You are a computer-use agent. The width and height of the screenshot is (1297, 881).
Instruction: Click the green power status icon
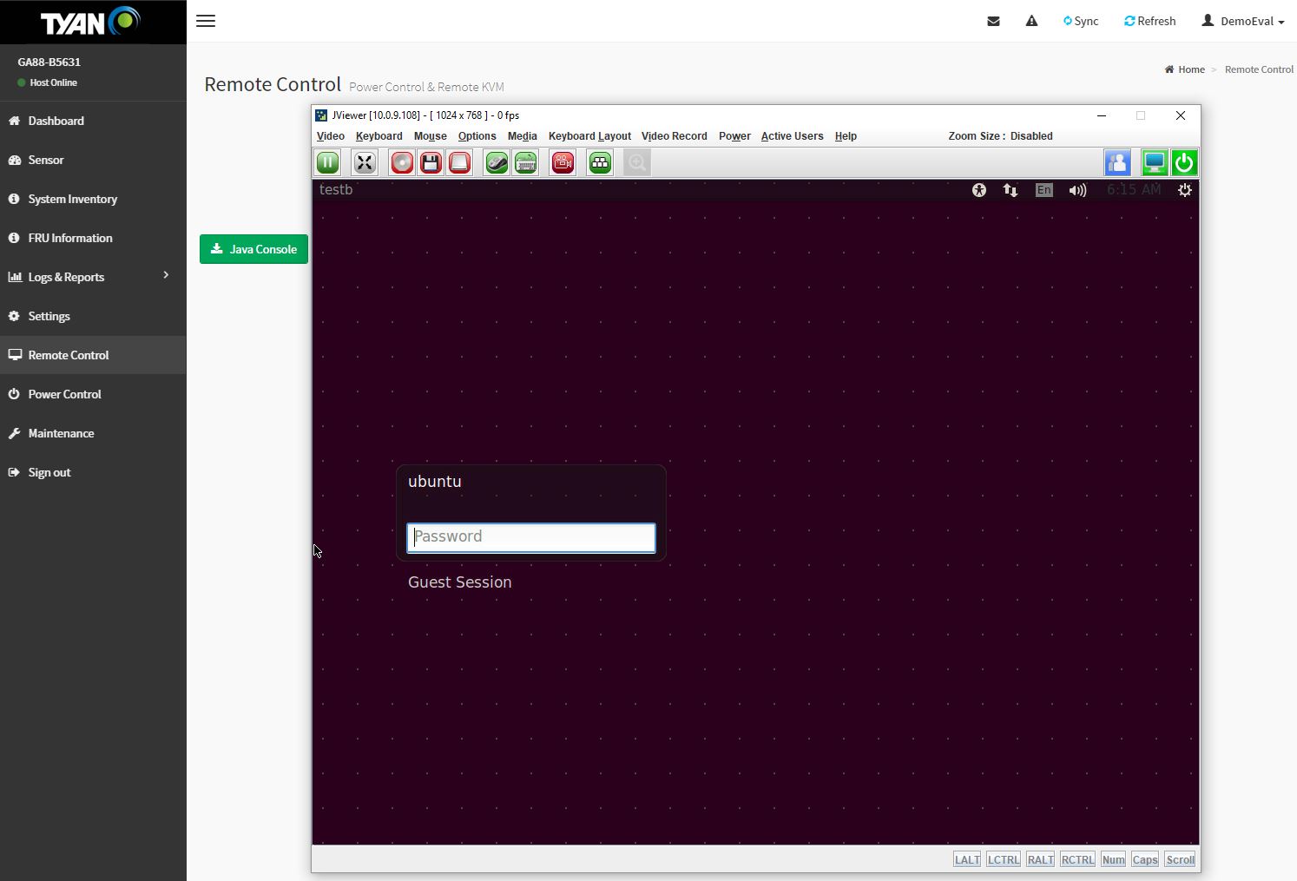1184,162
